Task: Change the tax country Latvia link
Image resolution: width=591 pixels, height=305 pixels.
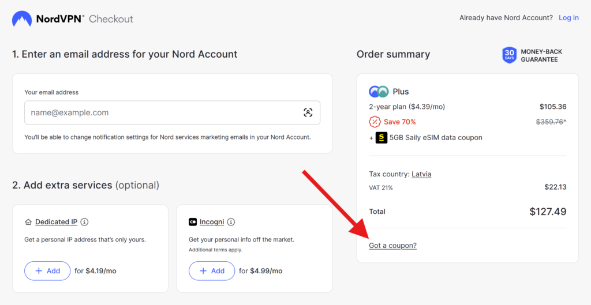Action: pos(421,174)
